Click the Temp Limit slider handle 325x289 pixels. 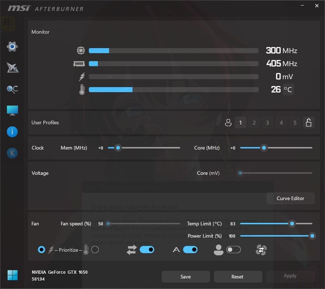point(292,223)
